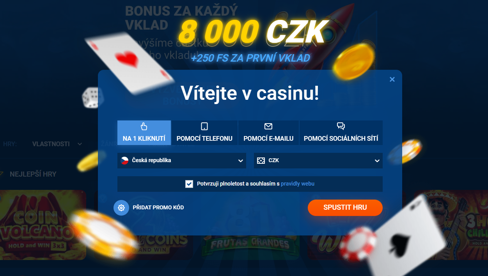Screen dimensions: 488x276
Task: Click the chat bubbles icon for social networks
Action: pyautogui.click(x=341, y=126)
